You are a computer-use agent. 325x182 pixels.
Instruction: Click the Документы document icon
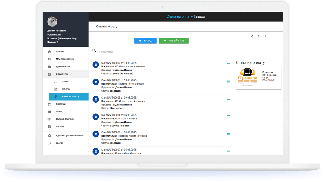click(49, 74)
